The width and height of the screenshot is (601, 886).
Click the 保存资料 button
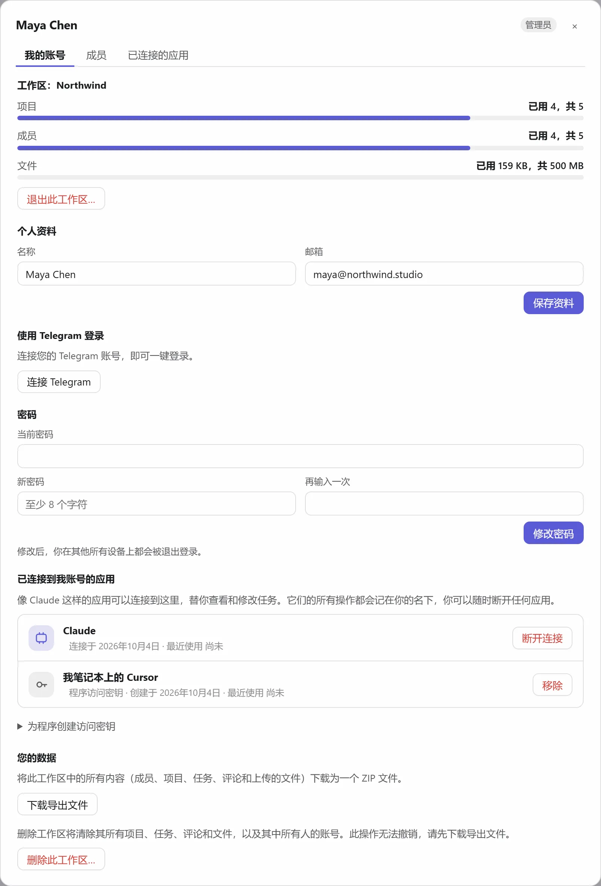(x=553, y=303)
